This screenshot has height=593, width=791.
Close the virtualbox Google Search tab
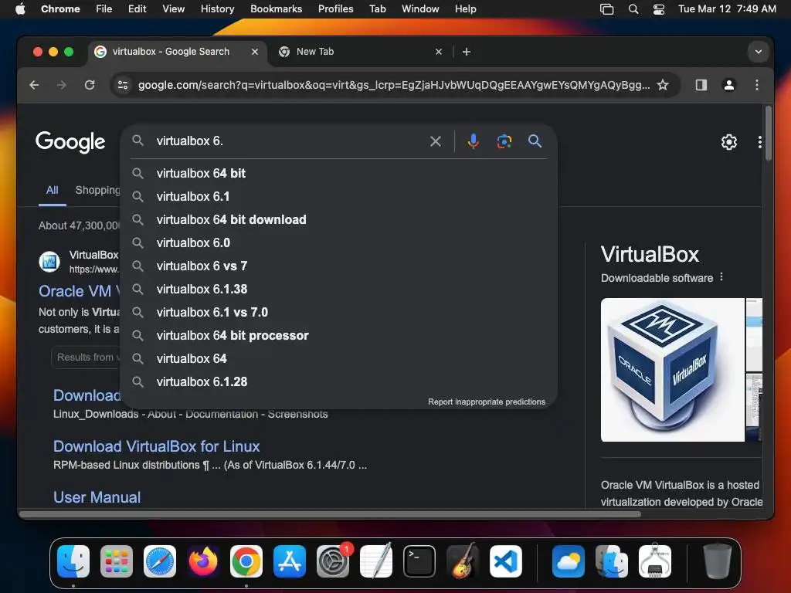click(255, 52)
